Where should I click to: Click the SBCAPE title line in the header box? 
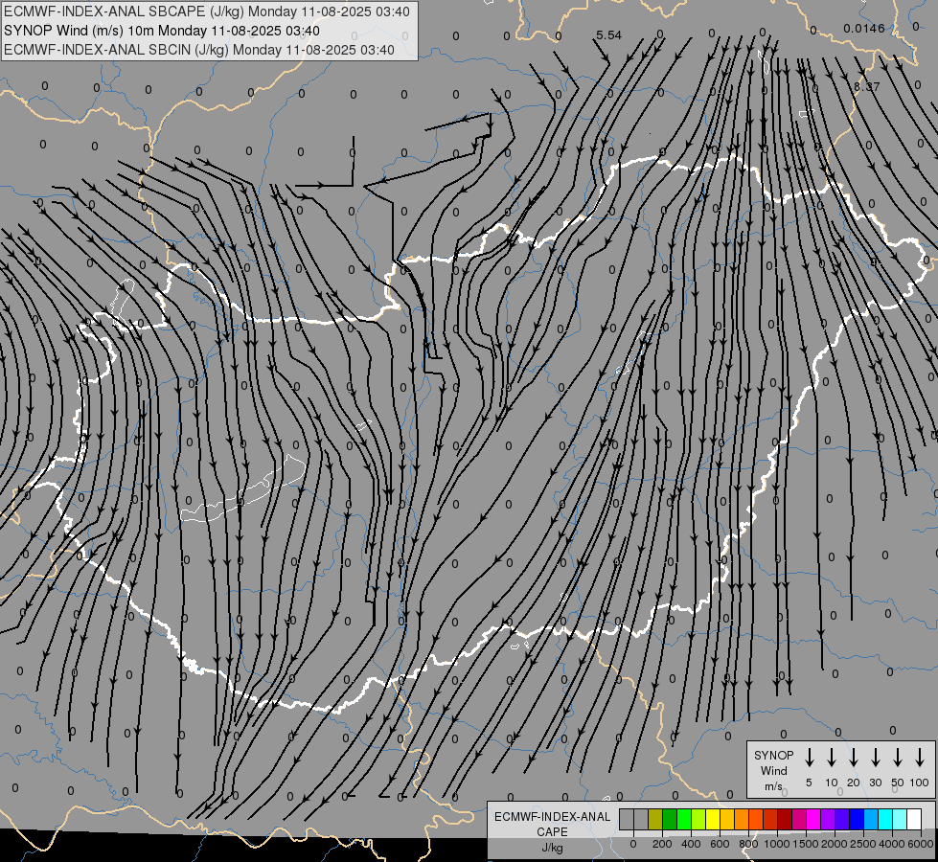coord(207,11)
